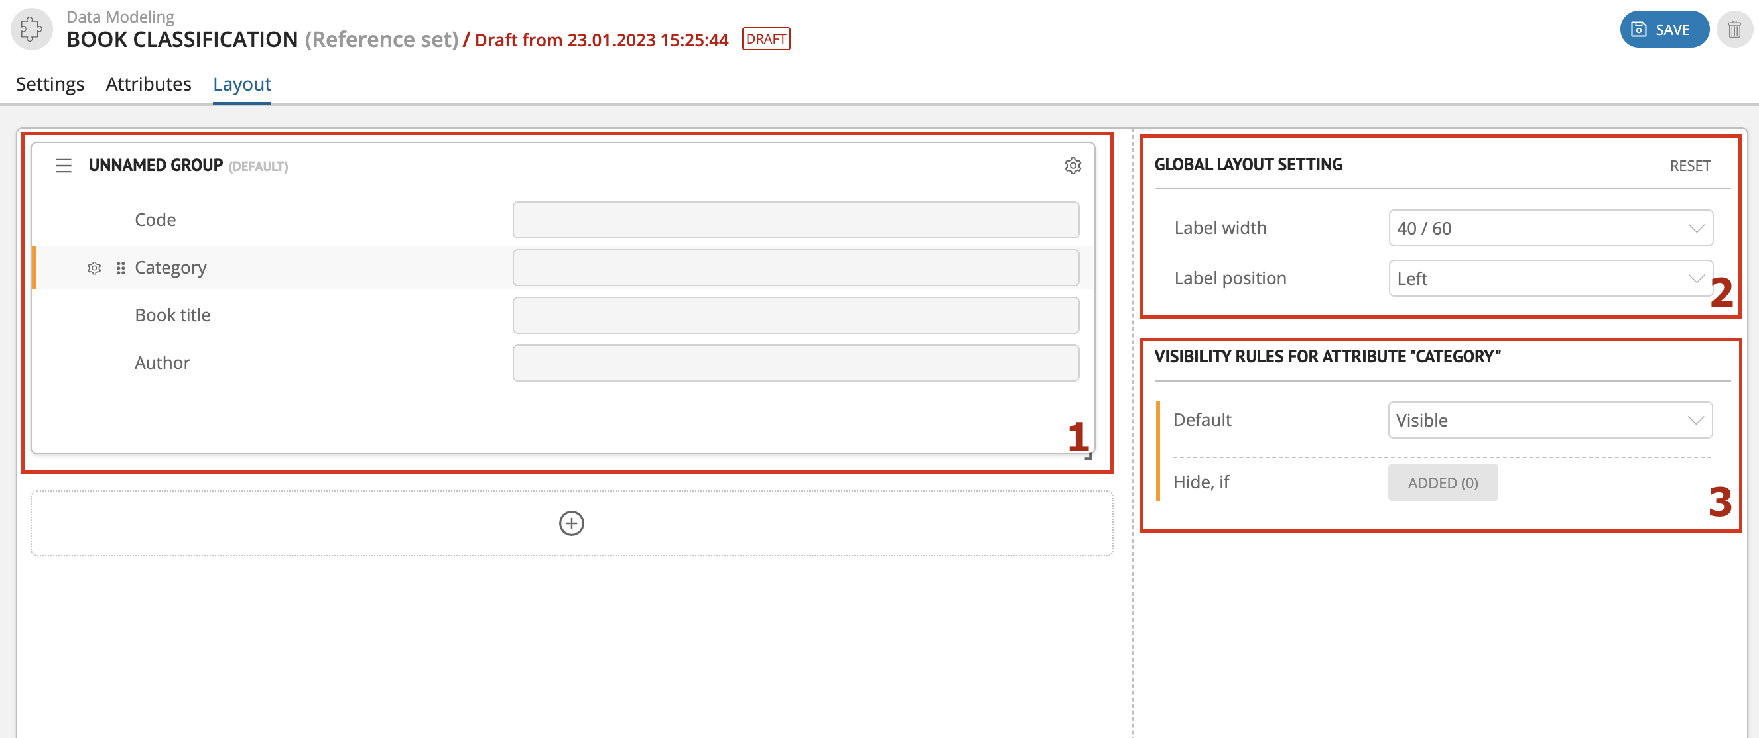Click the Category drag handle dots
Image resolution: width=1759 pixels, height=738 pixels.
click(121, 268)
